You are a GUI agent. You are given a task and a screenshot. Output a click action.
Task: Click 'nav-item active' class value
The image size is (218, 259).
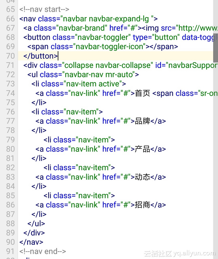[x=93, y=84]
